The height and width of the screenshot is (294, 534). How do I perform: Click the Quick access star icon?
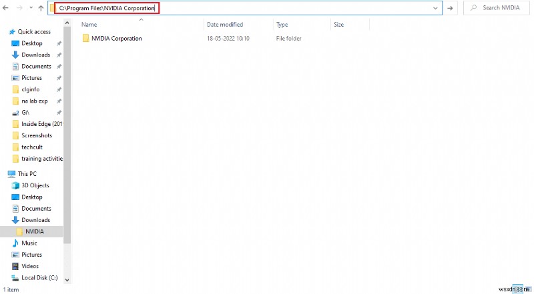pos(12,31)
